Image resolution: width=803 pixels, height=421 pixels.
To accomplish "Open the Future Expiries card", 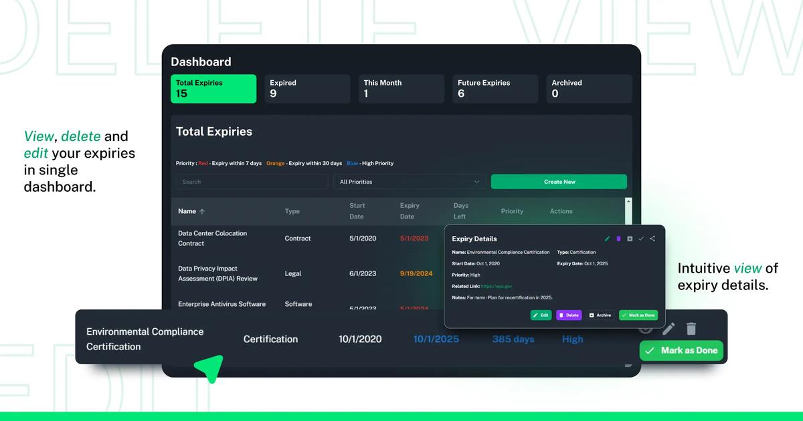I will 495,89.
